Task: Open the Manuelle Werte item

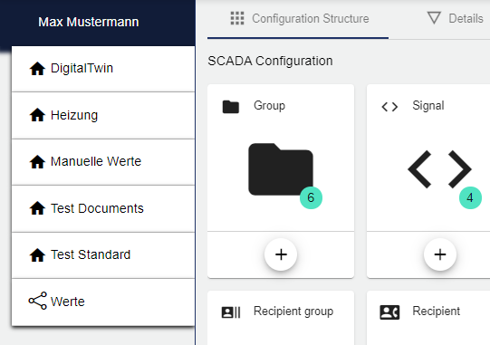Action: pyautogui.click(x=103, y=162)
